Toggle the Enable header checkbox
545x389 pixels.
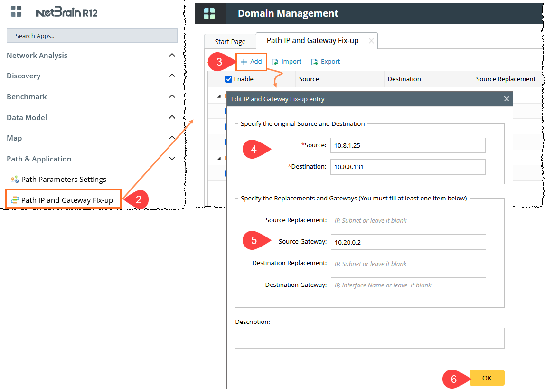(x=229, y=79)
